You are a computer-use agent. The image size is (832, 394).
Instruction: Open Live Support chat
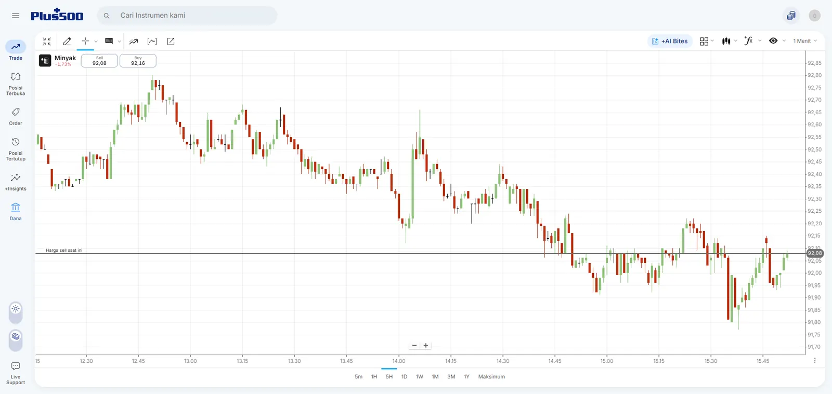(16, 373)
